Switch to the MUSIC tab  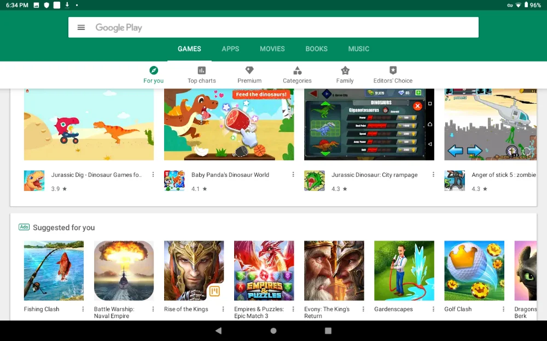[x=359, y=49]
